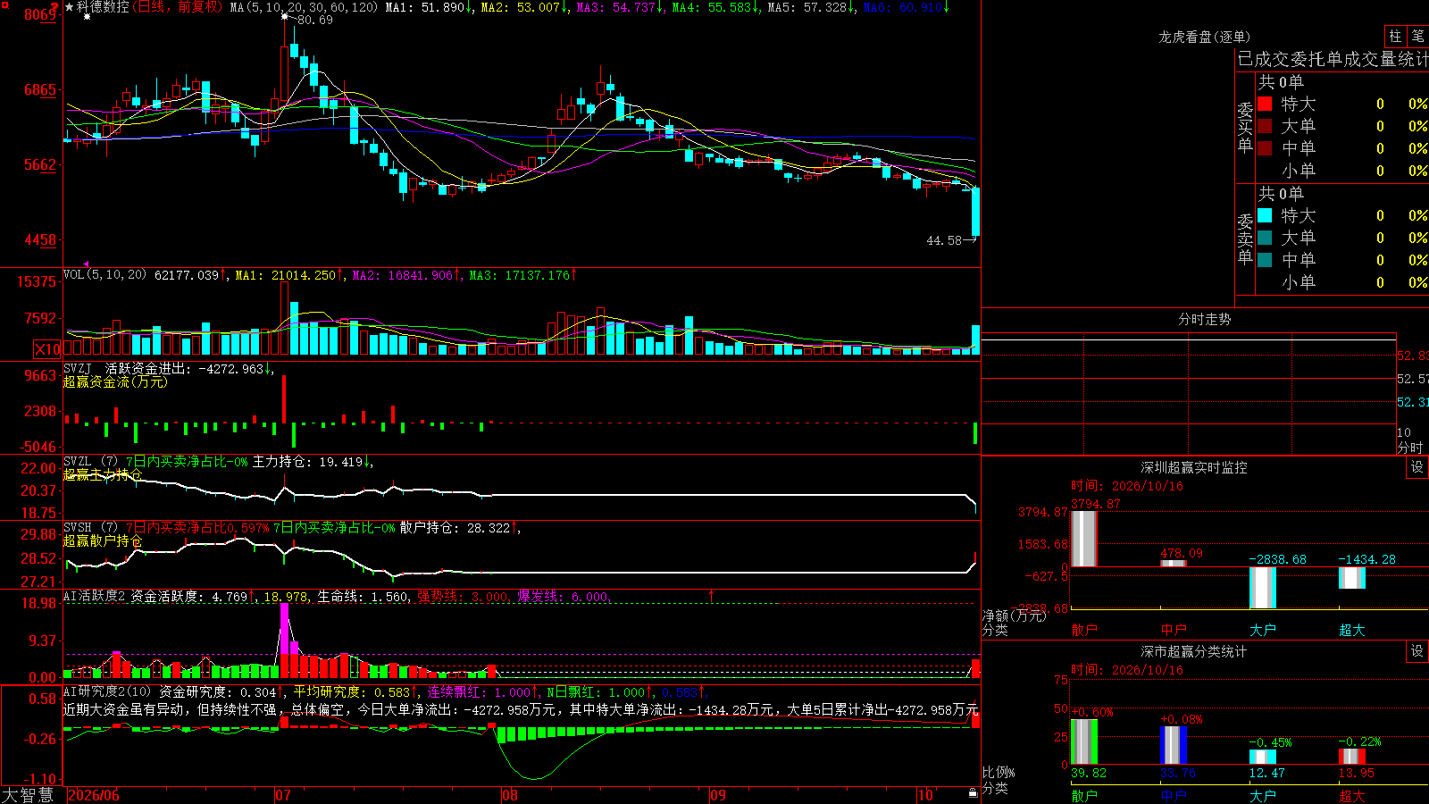Click the 已成交委托单成交量统计 header

[1333, 59]
